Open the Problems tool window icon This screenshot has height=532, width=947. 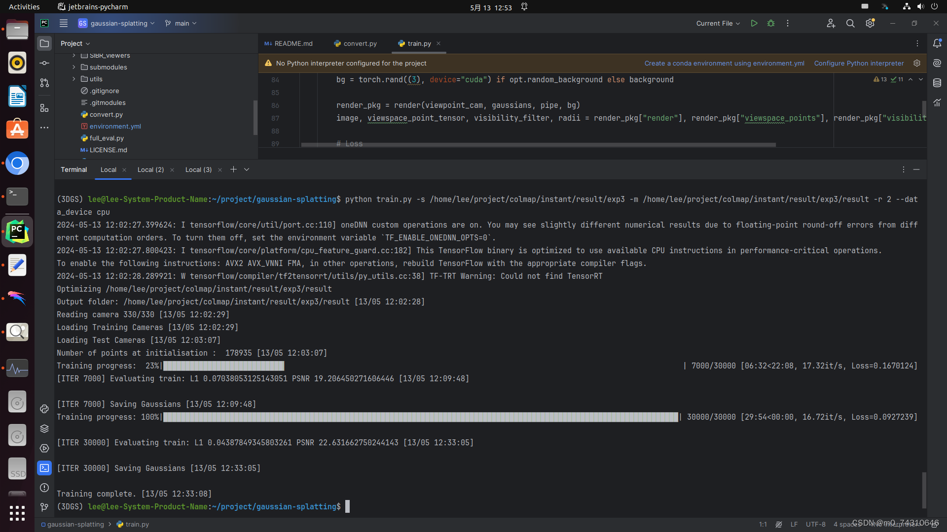click(44, 488)
